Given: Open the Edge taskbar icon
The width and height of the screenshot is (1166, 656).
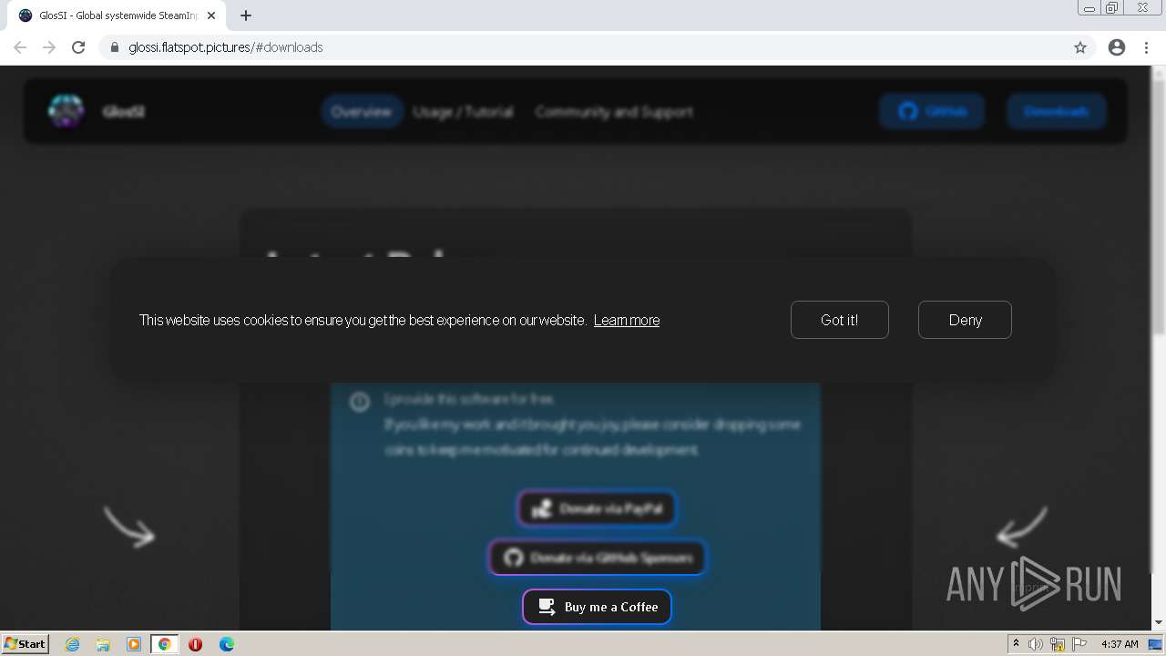Looking at the screenshot, I should pyautogui.click(x=227, y=644).
